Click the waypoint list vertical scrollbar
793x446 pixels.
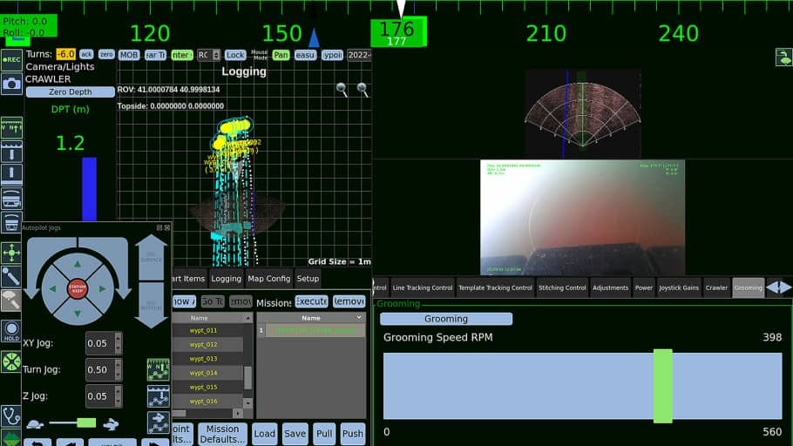[x=247, y=377]
